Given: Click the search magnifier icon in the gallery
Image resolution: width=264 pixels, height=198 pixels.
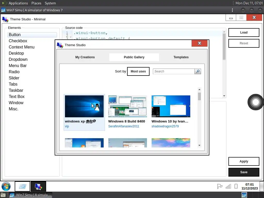Looking at the screenshot, I should click(x=198, y=71).
